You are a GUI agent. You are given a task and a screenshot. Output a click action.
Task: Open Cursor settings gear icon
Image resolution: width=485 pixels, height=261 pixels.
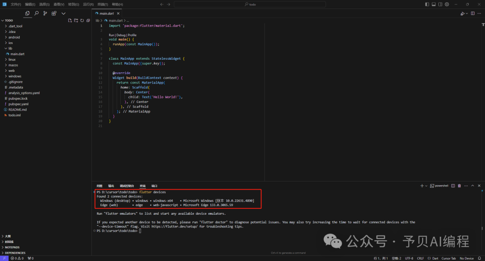pos(447,4)
